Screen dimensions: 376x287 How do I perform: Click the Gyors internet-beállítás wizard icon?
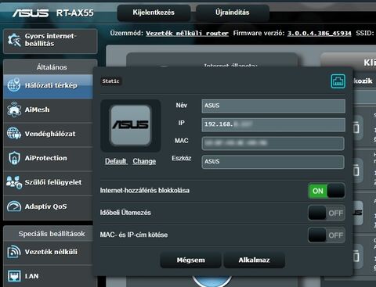[14, 40]
